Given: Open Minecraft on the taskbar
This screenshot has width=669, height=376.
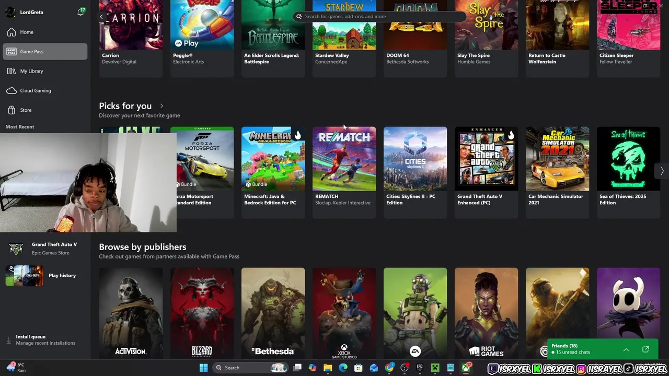Looking at the screenshot, I should pyautogui.click(x=435, y=368).
